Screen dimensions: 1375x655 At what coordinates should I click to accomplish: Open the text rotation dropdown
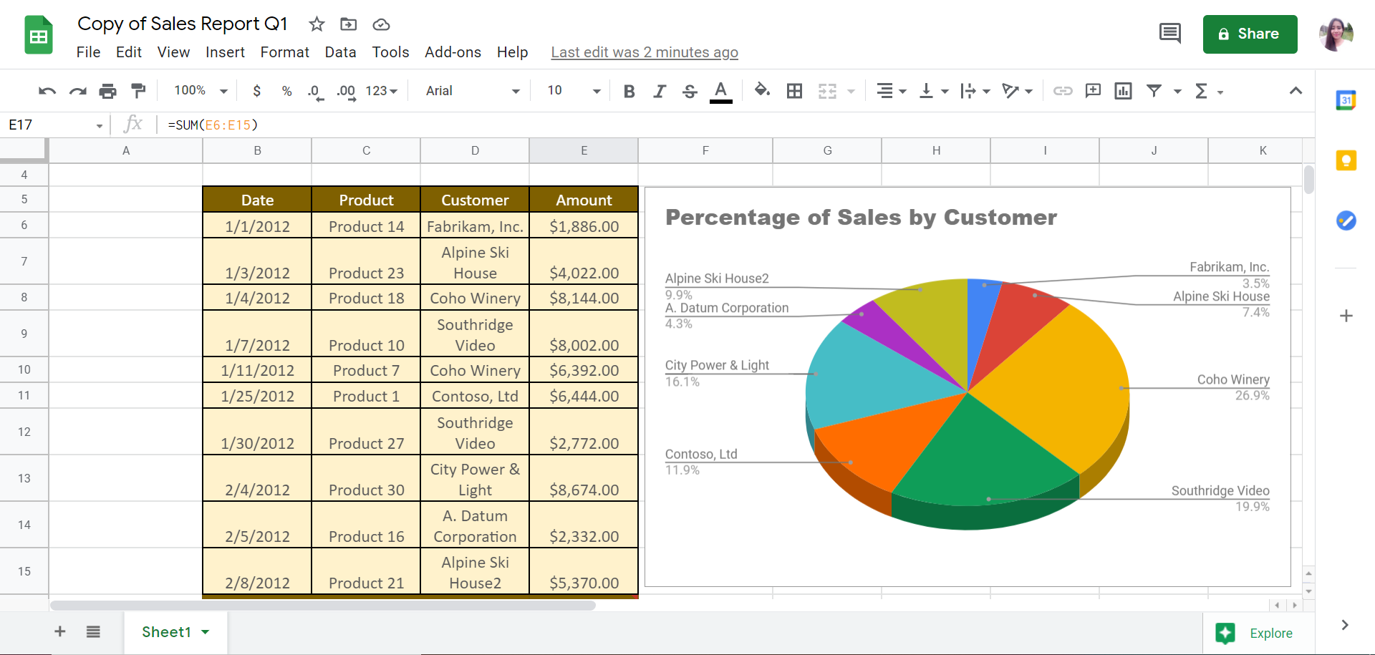(x=1017, y=91)
